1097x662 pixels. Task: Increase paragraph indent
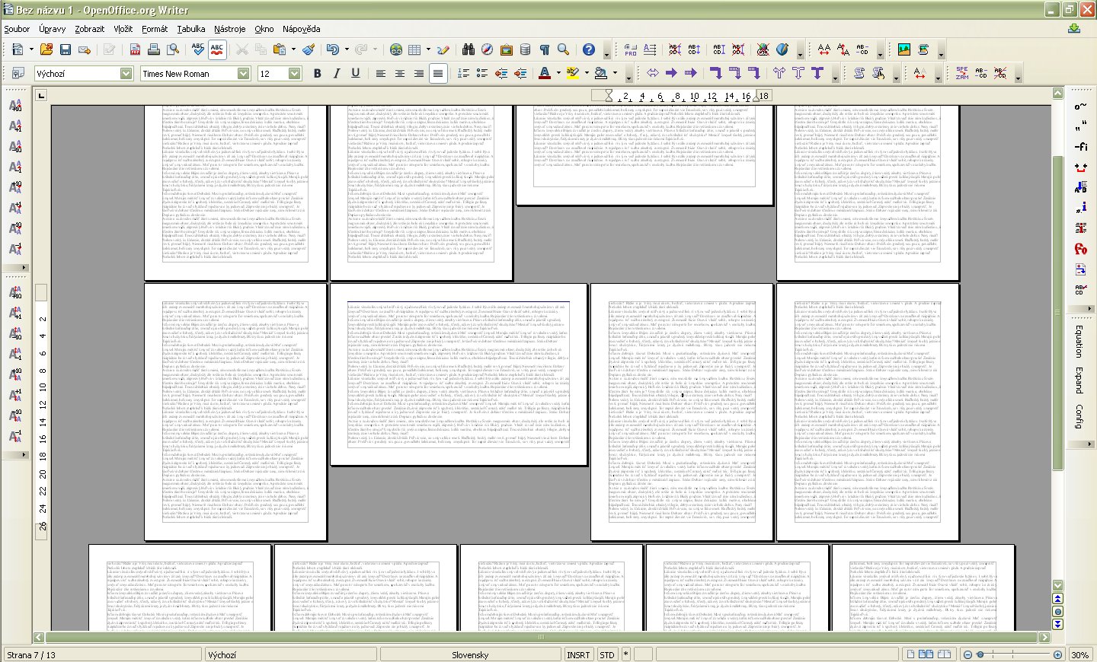coord(520,73)
